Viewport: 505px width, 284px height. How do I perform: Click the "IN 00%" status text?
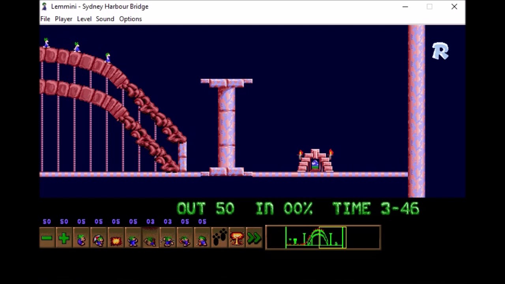pyautogui.click(x=284, y=208)
